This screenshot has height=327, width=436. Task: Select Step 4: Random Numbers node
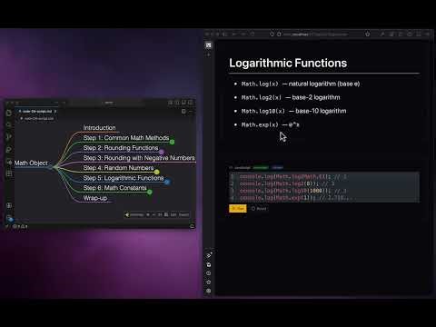pos(118,168)
